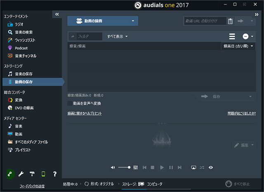Click the clipboard paste icon
The width and height of the screenshot is (264, 192).
click(230, 21)
